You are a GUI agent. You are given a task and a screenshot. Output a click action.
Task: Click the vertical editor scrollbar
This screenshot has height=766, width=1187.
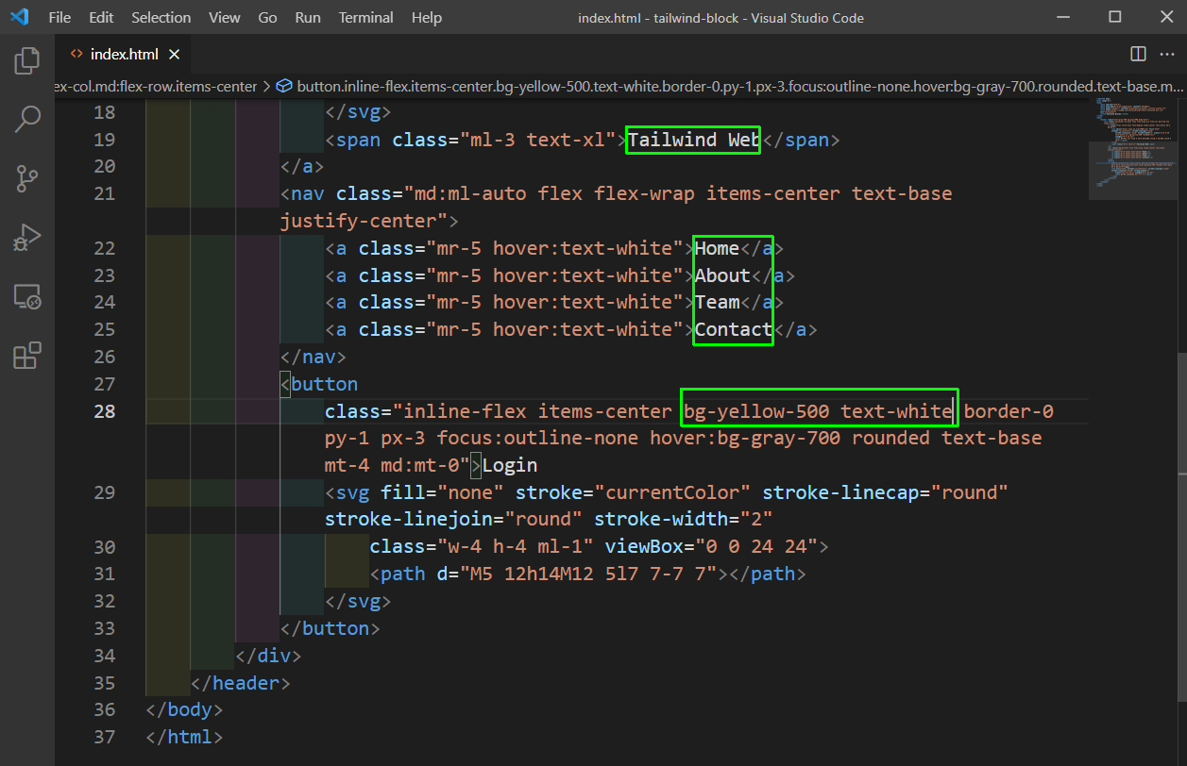click(x=1181, y=526)
